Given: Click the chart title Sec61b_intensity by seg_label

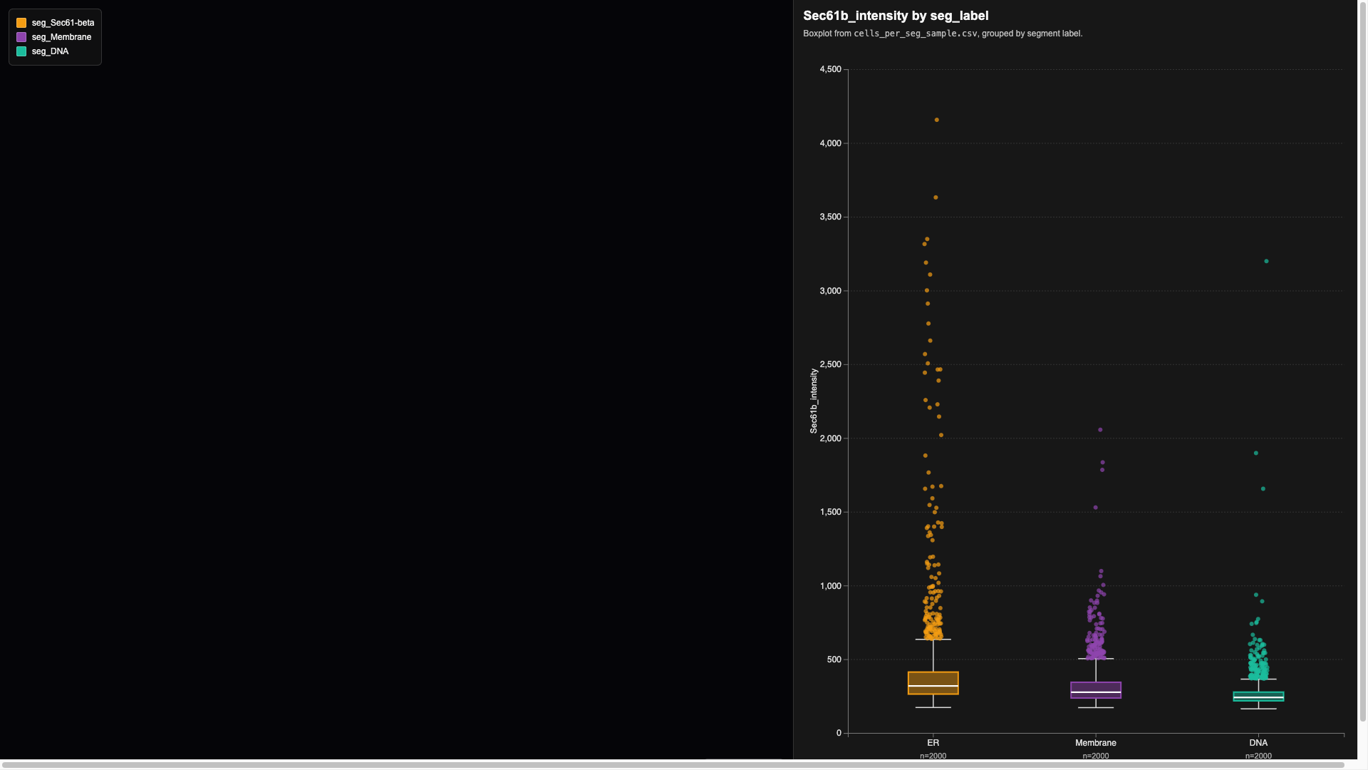Looking at the screenshot, I should 896,16.
